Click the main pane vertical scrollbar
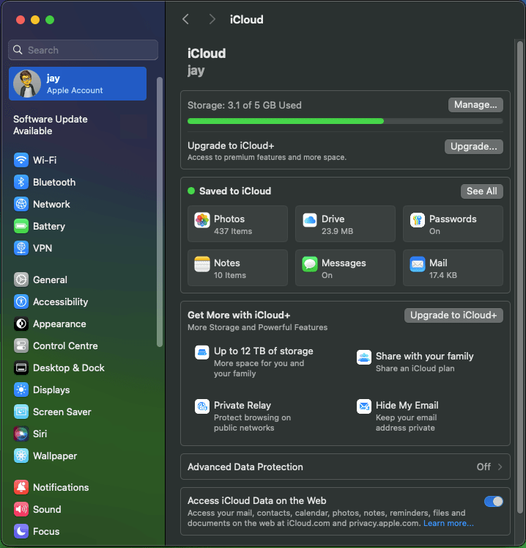The image size is (526, 548). point(519,277)
